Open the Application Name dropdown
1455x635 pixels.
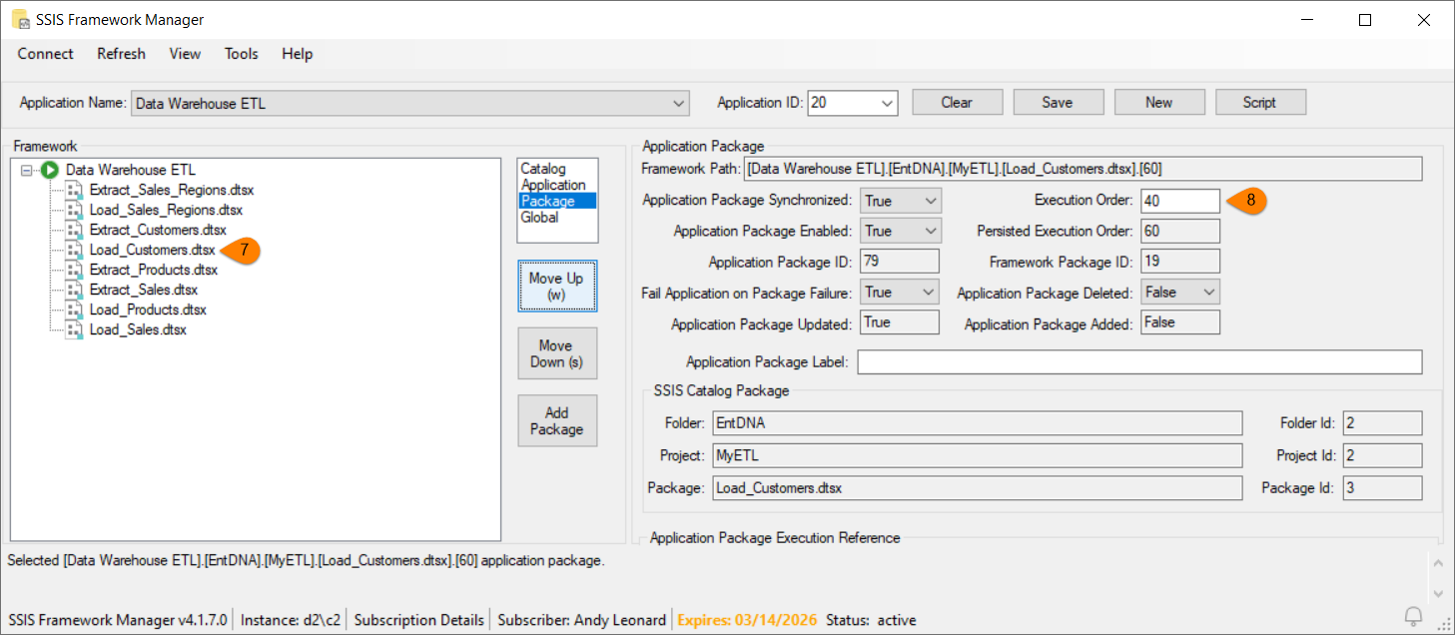679,103
